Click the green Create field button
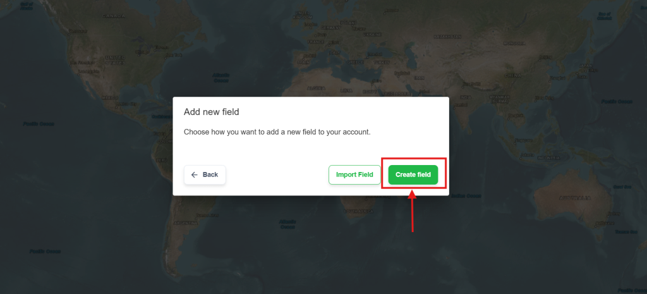 pyautogui.click(x=413, y=175)
